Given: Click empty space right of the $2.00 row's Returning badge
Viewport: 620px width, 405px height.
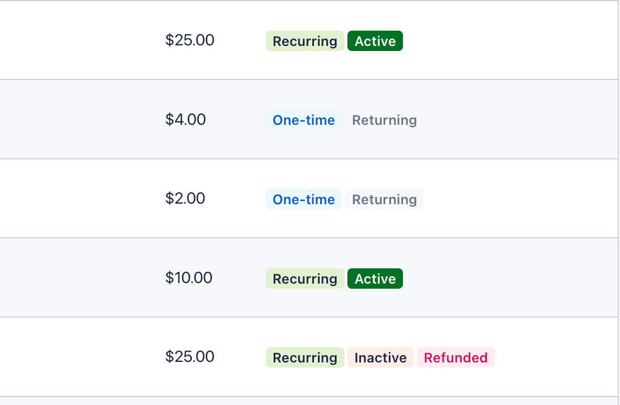Looking at the screenshot, I should [510, 199].
